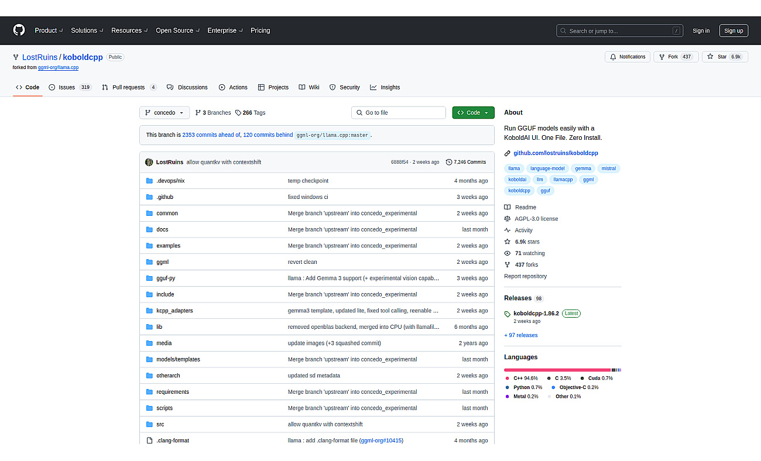Click the 7,246 Commits link
761x461 pixels.
pos(466,162)
